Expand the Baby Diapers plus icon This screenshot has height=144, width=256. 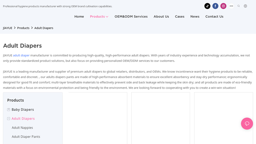point(9,109)
